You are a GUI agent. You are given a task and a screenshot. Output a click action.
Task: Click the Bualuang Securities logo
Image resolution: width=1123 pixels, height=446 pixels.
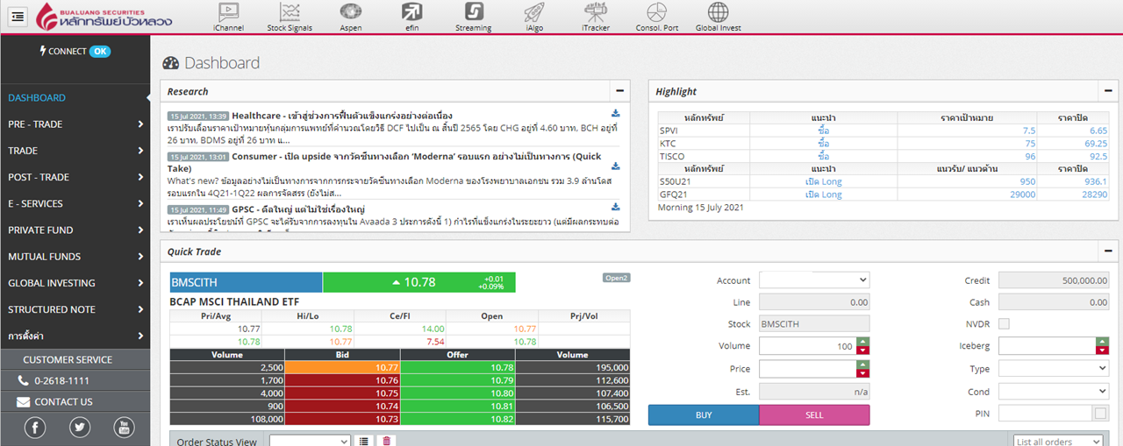point(104,17)
